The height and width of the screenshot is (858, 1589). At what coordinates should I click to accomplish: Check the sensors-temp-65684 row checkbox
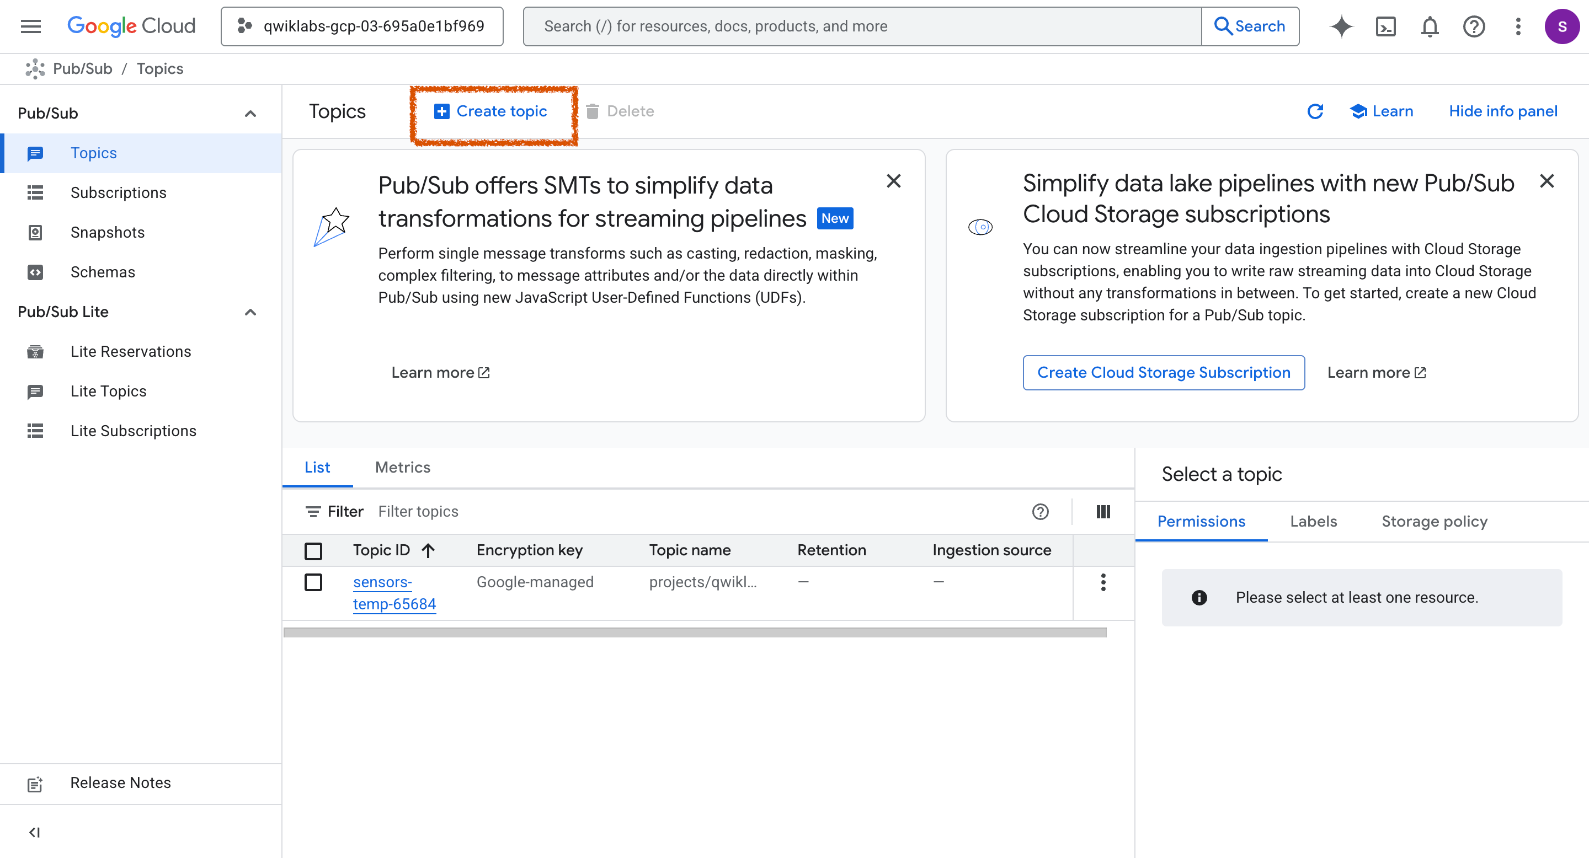tap(313, 582)
